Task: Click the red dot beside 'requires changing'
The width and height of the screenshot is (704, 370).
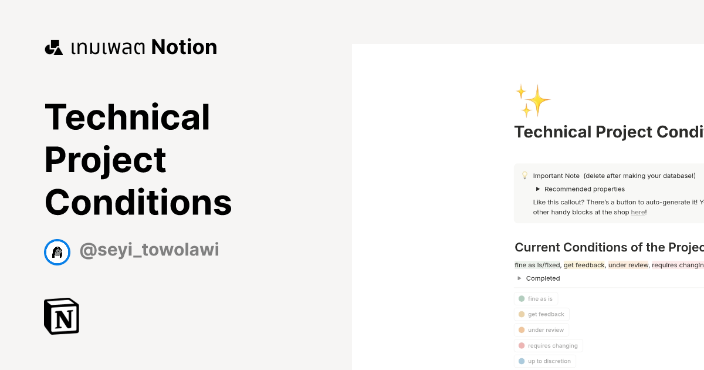Action: pos(522,345)
